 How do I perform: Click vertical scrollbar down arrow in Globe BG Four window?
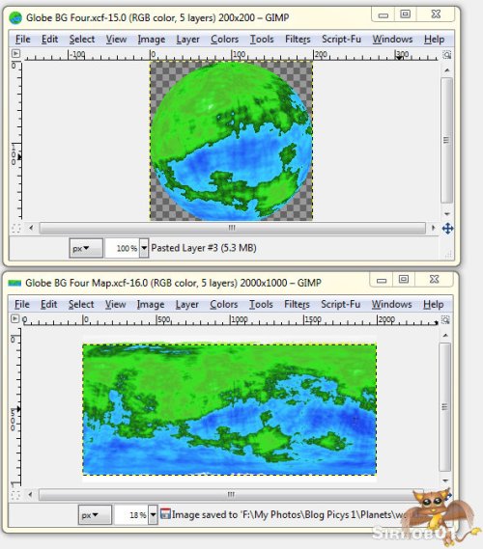(x=447, y=213)
